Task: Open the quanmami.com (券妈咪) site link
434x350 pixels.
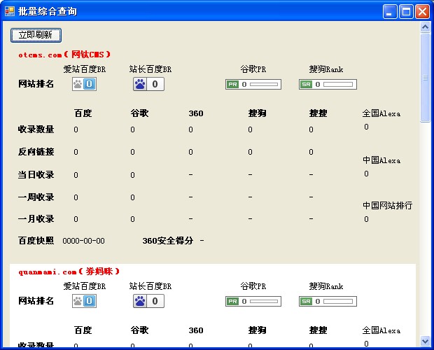Action: pos(69,272)
